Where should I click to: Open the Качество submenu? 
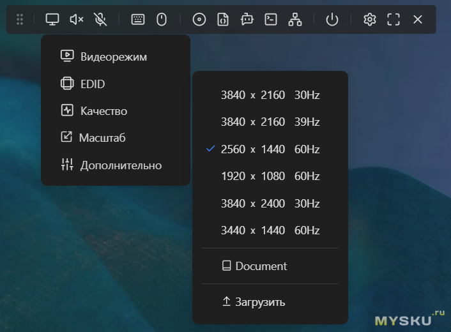[103, 111]
